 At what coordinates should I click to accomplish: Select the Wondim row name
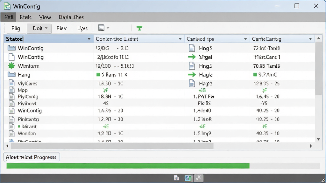[27, 133]
